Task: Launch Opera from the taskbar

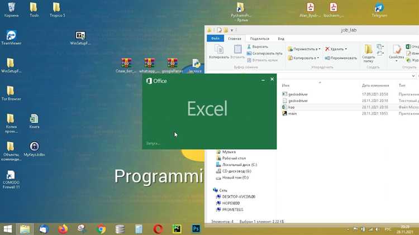Action: (x=158, y=229)
